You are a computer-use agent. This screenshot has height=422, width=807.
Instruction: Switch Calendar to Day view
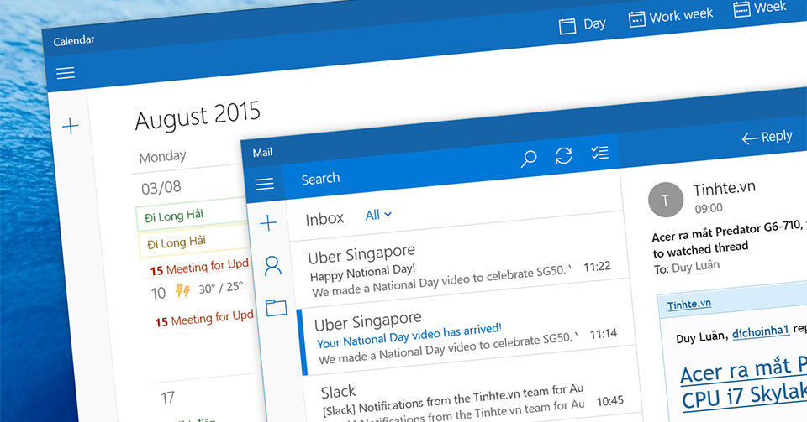coord(582,24)
